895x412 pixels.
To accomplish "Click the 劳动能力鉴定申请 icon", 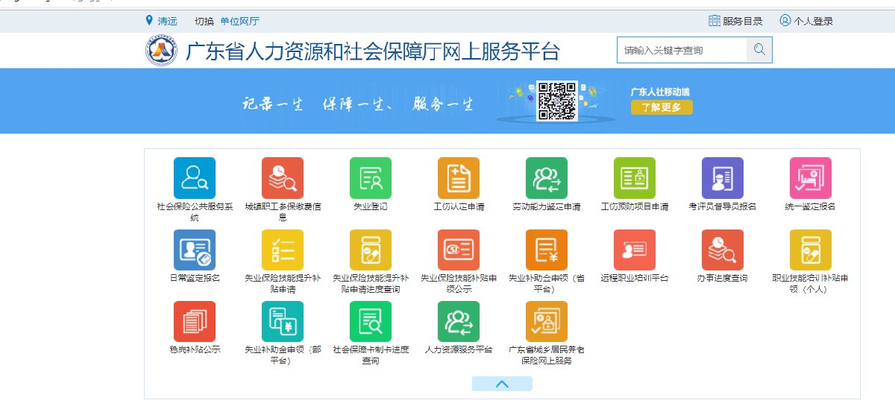I will point(547,178).
